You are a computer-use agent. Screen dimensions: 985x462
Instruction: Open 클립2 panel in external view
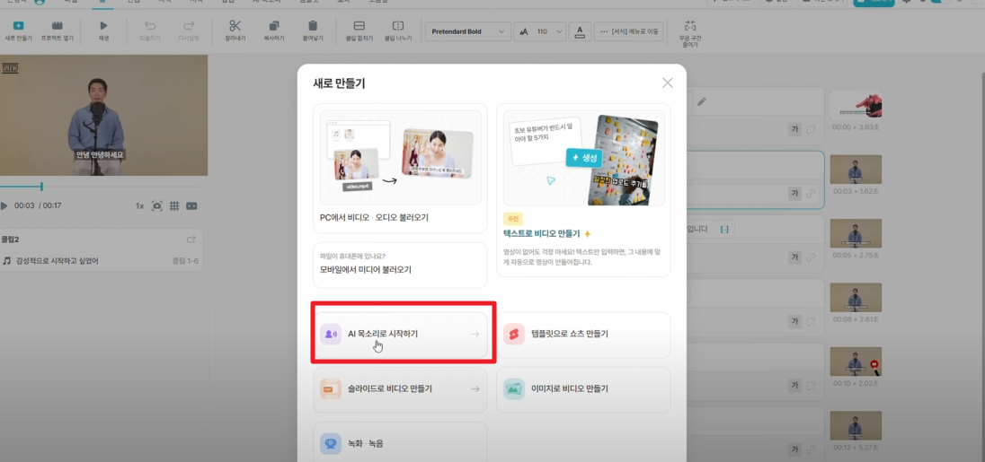[191, 240]
